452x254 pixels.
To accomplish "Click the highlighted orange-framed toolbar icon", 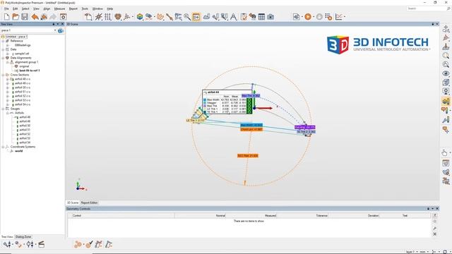I will (x=196, y=17).
